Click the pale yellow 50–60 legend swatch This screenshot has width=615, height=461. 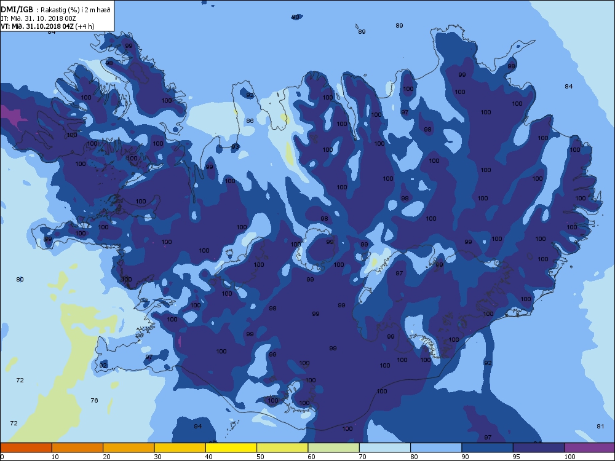tap(282, 447)
